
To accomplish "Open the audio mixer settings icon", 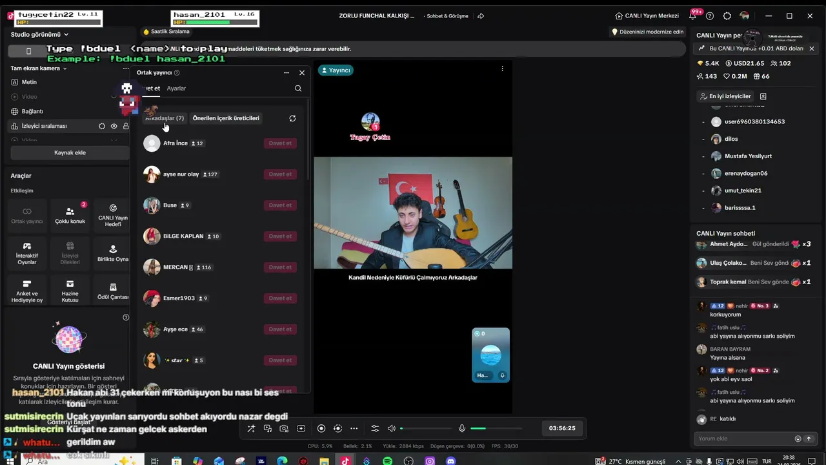I will 375,428.
